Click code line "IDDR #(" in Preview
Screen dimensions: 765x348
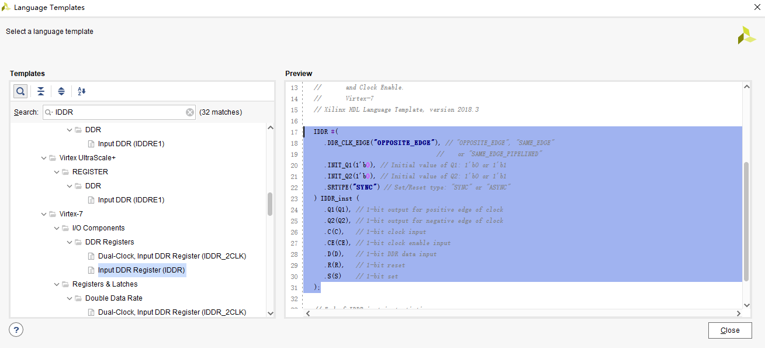[x=326, y=132]
